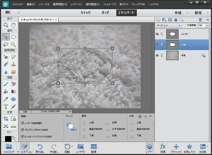Click the black foreground color swatch

(x=8, y=138)
